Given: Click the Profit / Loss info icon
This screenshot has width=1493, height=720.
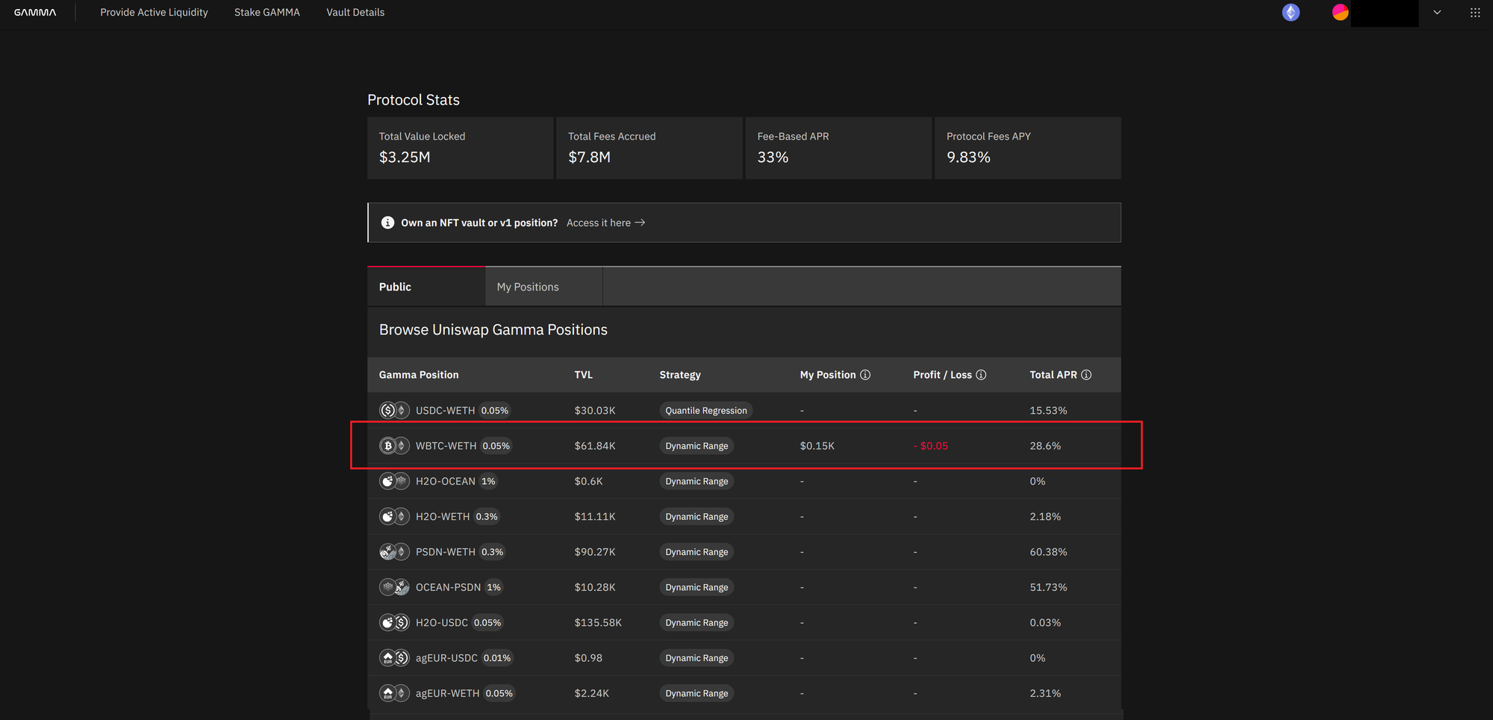Looking at the screenshot, I should [x=981, y=375].
